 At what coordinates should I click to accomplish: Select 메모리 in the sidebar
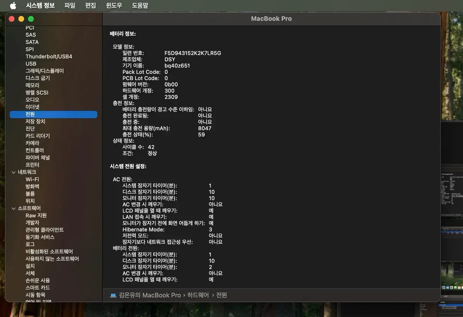pyautogui.click(x=32, y=85)
